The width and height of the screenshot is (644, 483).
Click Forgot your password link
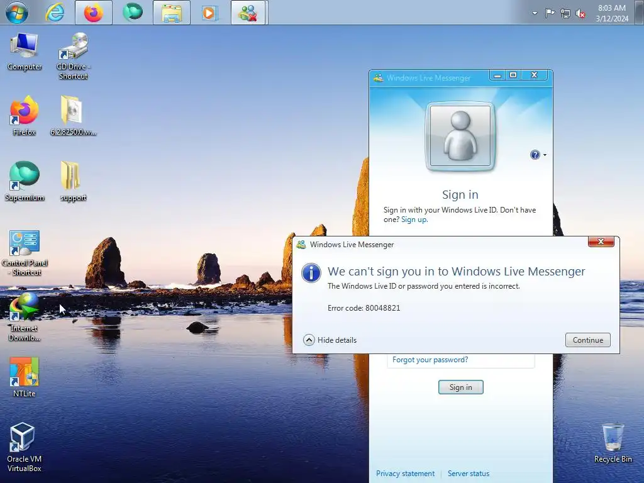430,360
